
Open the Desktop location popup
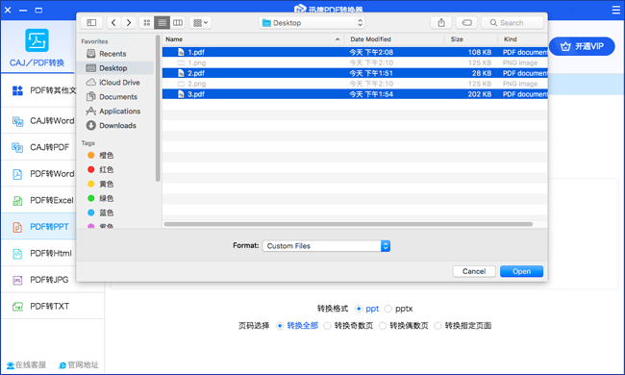pos(312,23)
